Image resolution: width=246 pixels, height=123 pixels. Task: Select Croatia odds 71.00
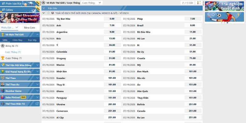(x=193, y=58)
